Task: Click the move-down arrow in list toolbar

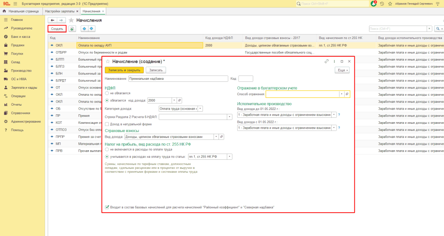Action: click(x=91, y=29)
